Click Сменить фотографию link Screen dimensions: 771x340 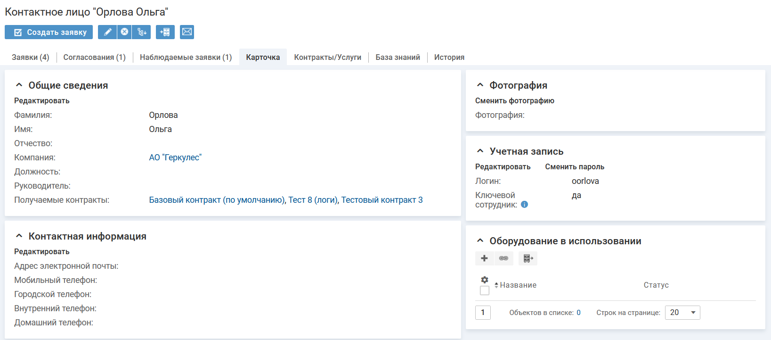point(515,101)
